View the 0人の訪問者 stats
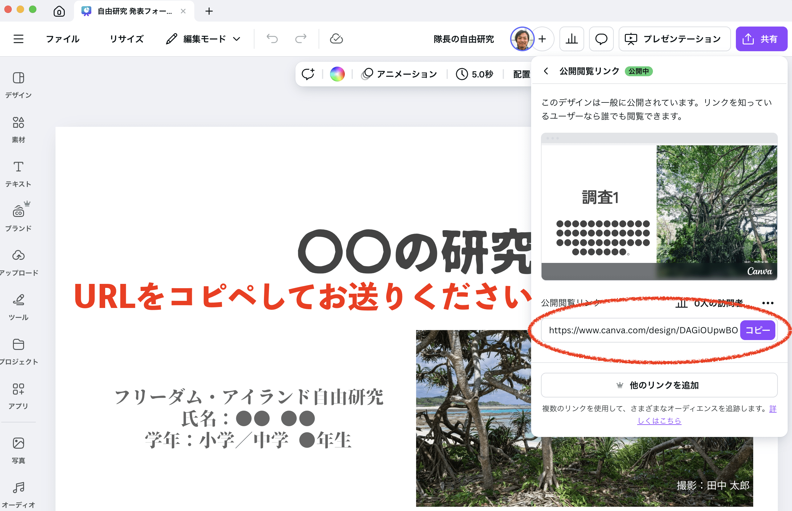792x511 pixels. (x=709, y=303)
